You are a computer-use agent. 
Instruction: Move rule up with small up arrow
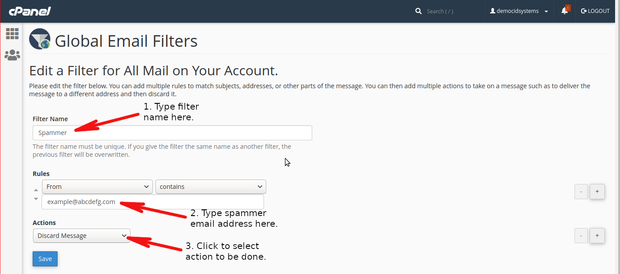pyautogui.click(x=36, y=190)
